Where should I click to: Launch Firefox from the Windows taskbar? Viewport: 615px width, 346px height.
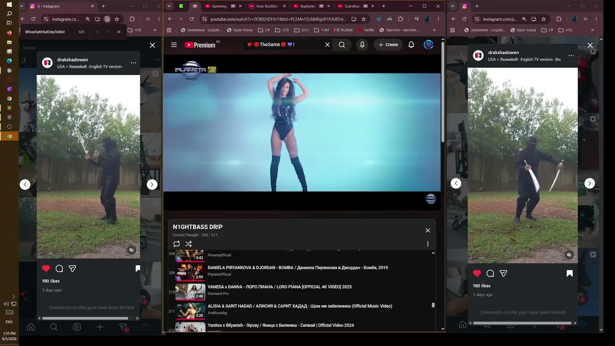click(9, 33)
